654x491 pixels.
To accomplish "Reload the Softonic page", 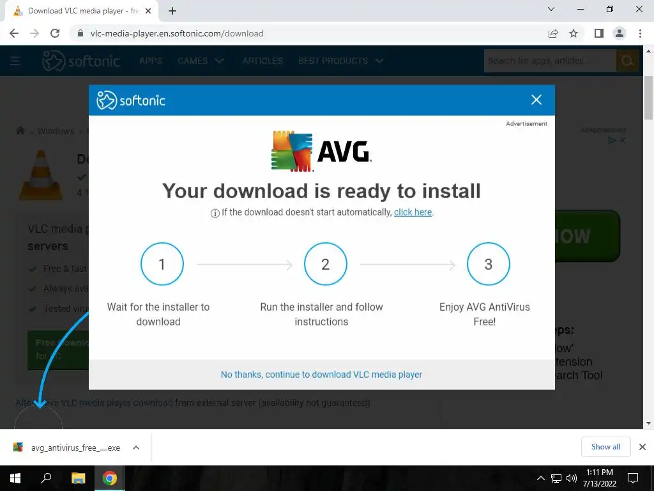I will coord(55,33).
